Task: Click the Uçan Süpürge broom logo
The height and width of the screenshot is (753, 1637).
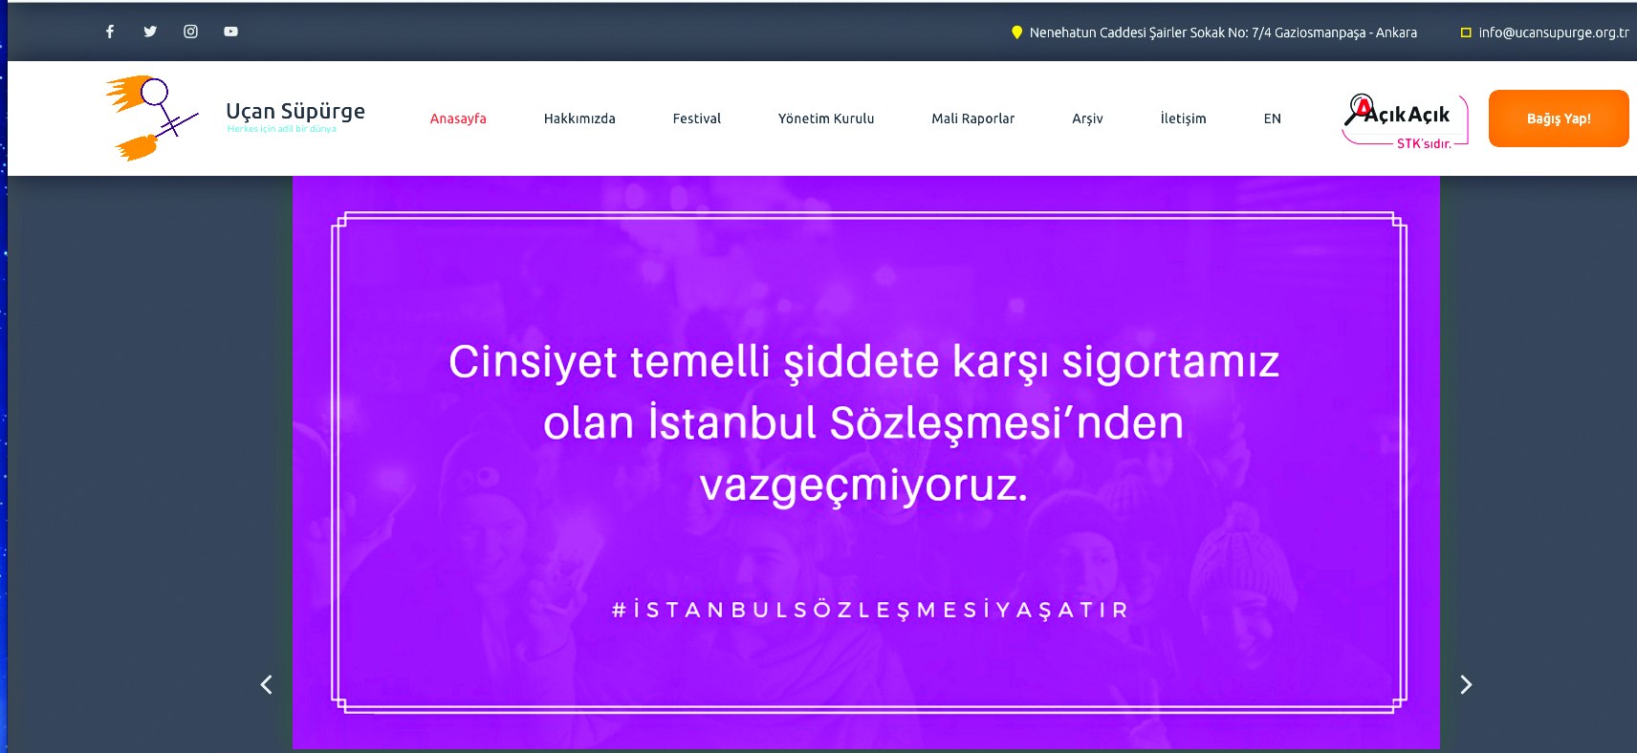Action: [x=151, y=118]
